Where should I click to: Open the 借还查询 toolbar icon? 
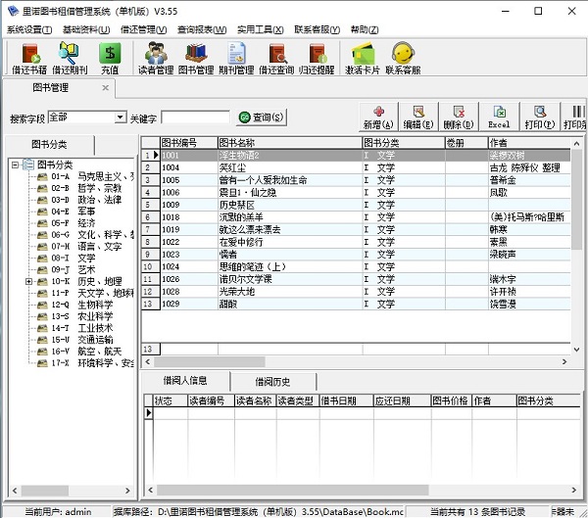click(276, 58)
